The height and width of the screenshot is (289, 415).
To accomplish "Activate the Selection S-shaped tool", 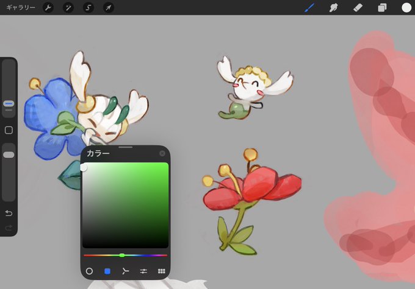I will (88, 8).
